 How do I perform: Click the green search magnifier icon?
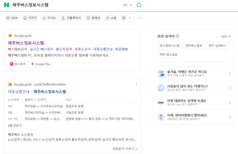[139, 5]
